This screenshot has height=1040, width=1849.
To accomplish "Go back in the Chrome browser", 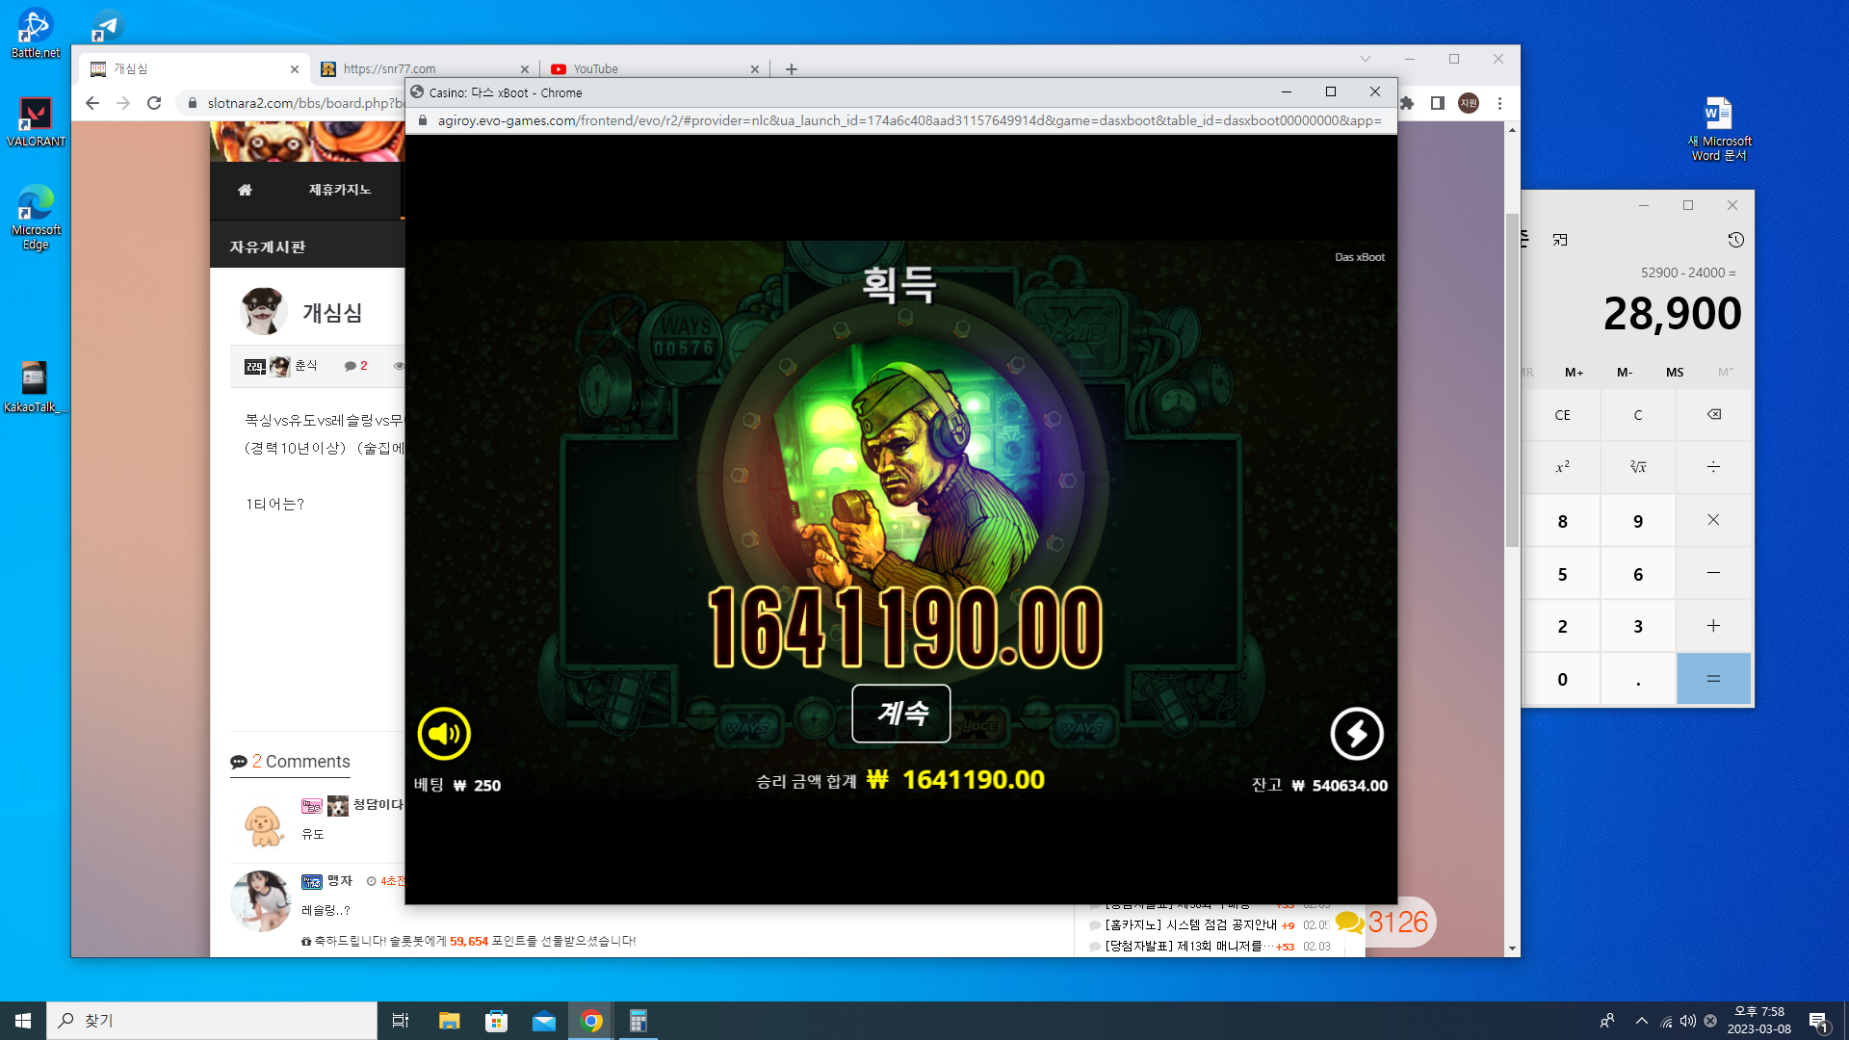I will click(92, 103).
